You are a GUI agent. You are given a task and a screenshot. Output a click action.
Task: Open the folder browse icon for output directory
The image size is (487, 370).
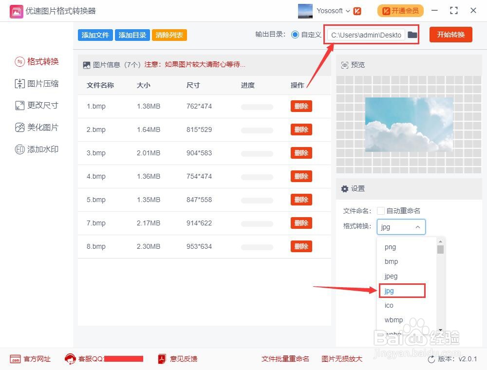(x=412, y=35)
